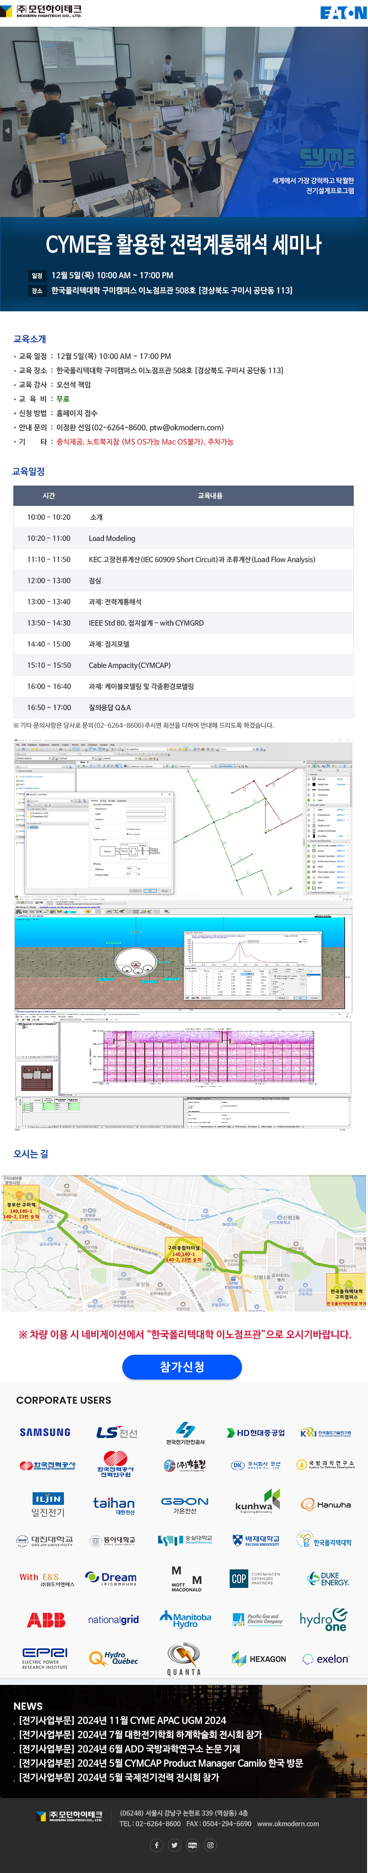Click the Facebook icon in the footer

[x=156, y=1844]
